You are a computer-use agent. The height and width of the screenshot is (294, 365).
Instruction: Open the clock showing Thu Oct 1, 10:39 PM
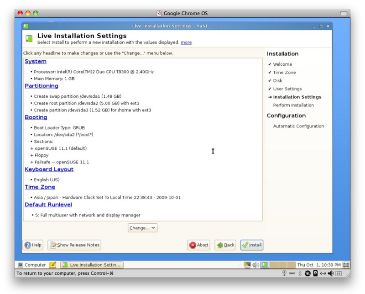[x=319, y=265]
